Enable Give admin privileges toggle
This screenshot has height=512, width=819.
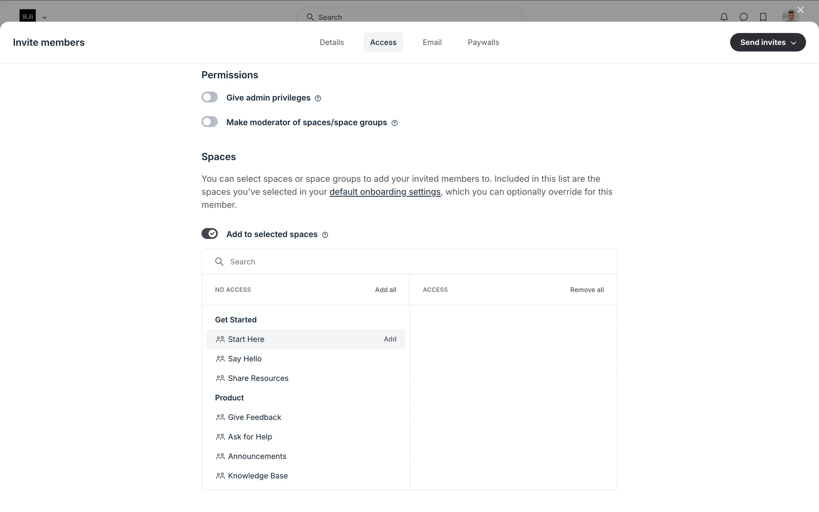tap(209, 97)
